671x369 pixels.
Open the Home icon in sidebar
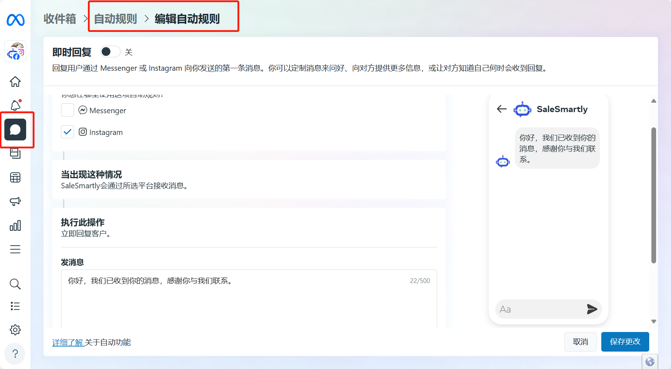tap(15, 82)
